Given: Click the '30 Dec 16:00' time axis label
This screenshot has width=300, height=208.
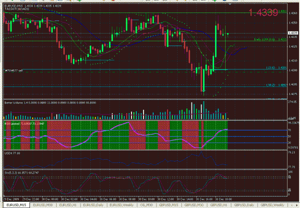Looking at the screenshot, I should click(x=204, y=199).
